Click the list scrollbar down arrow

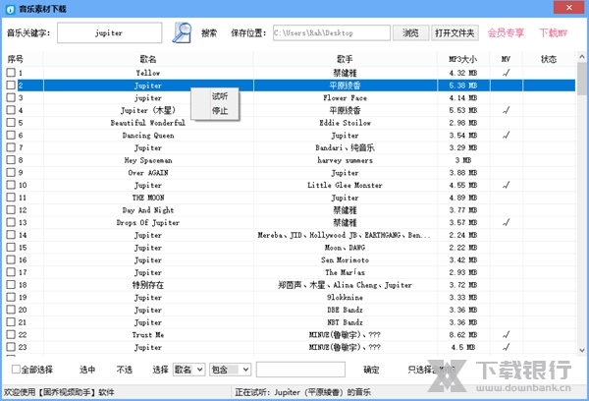[582, 350]
